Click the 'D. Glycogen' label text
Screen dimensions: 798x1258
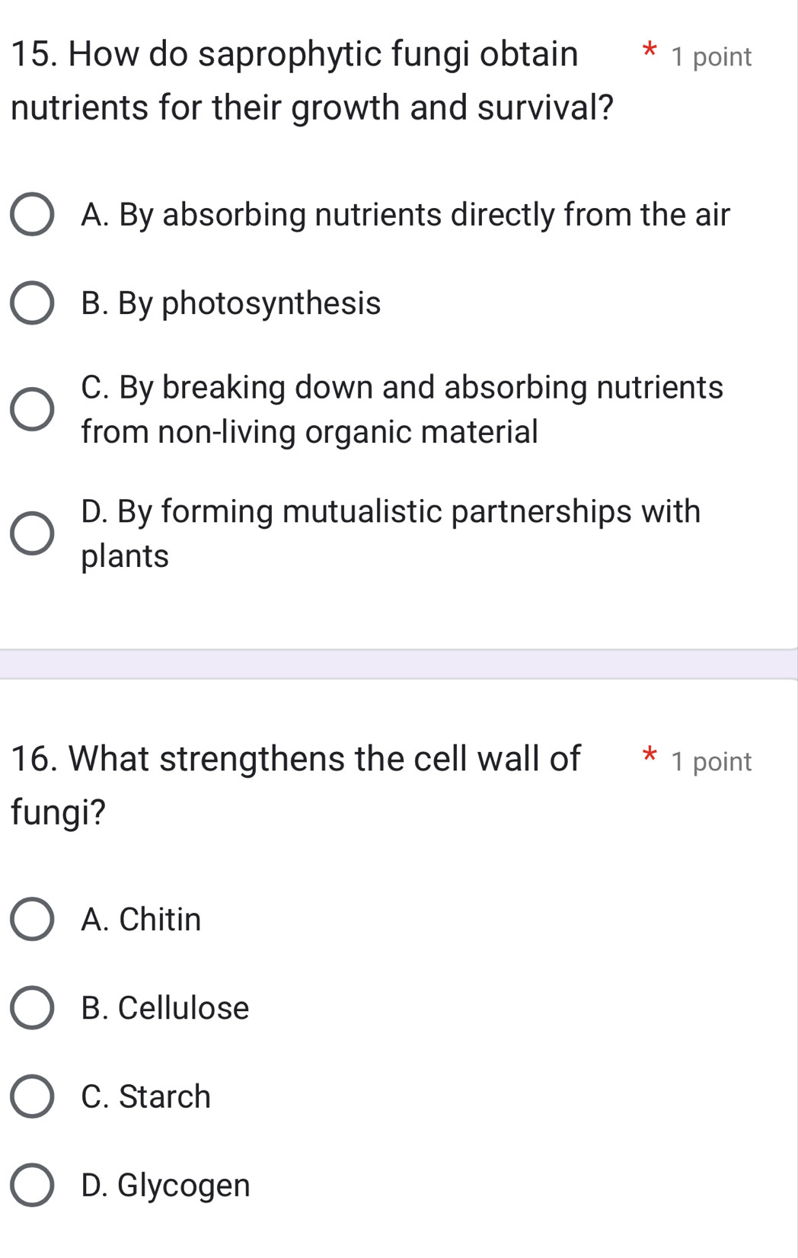pos(165,1185)
